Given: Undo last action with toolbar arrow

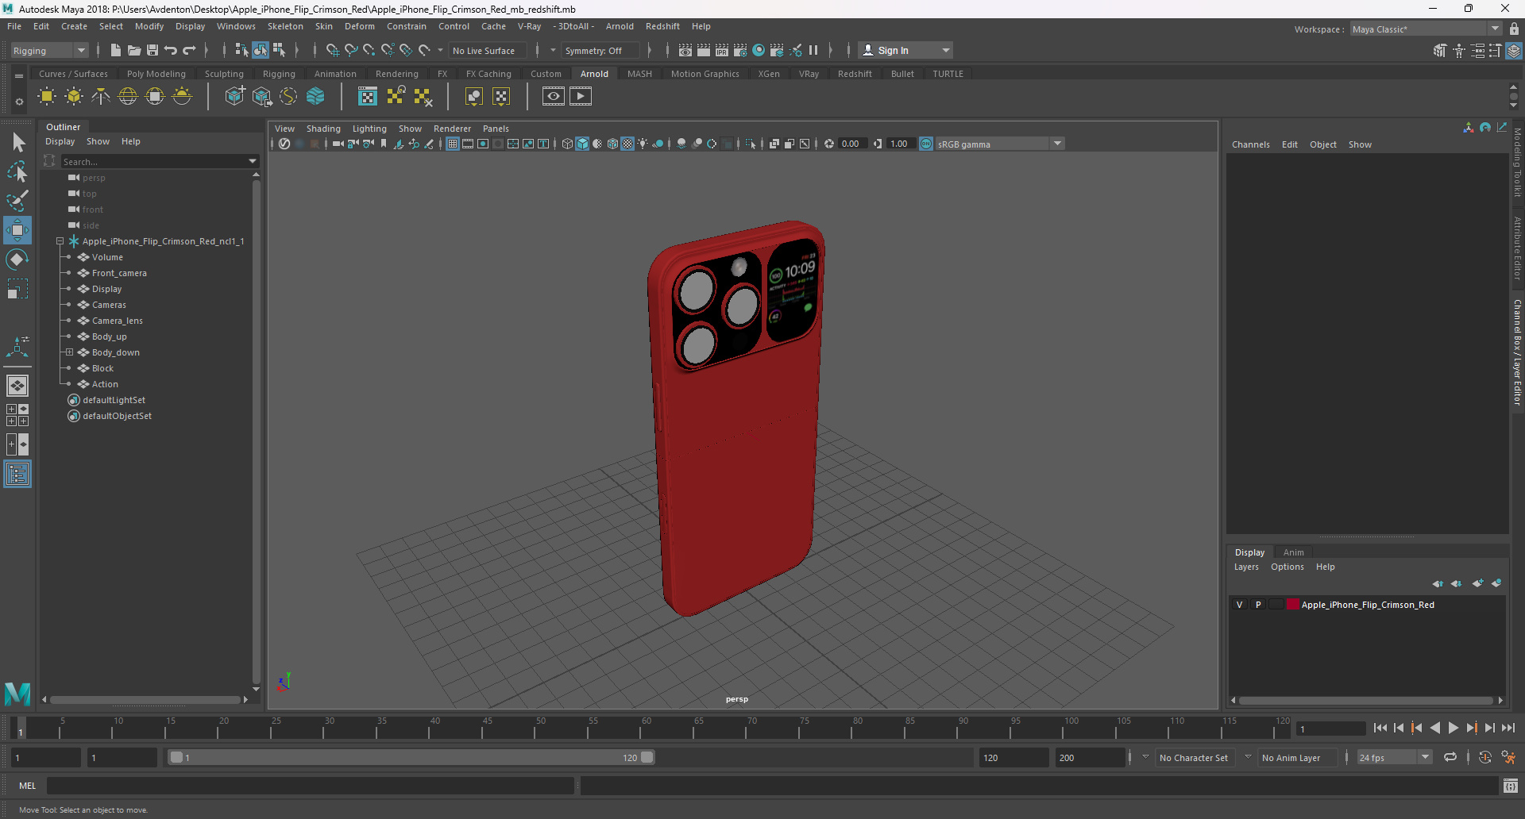Looking at the screenshot, I should pos(171,50).
